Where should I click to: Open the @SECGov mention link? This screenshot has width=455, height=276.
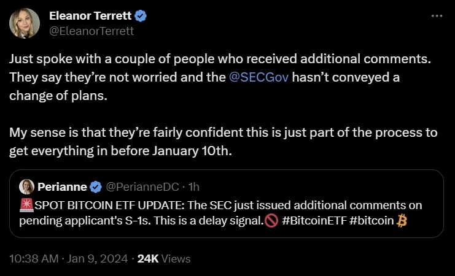(263, 79)
